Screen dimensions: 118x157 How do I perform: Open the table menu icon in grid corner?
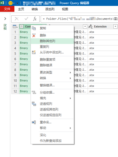(15, 26)
